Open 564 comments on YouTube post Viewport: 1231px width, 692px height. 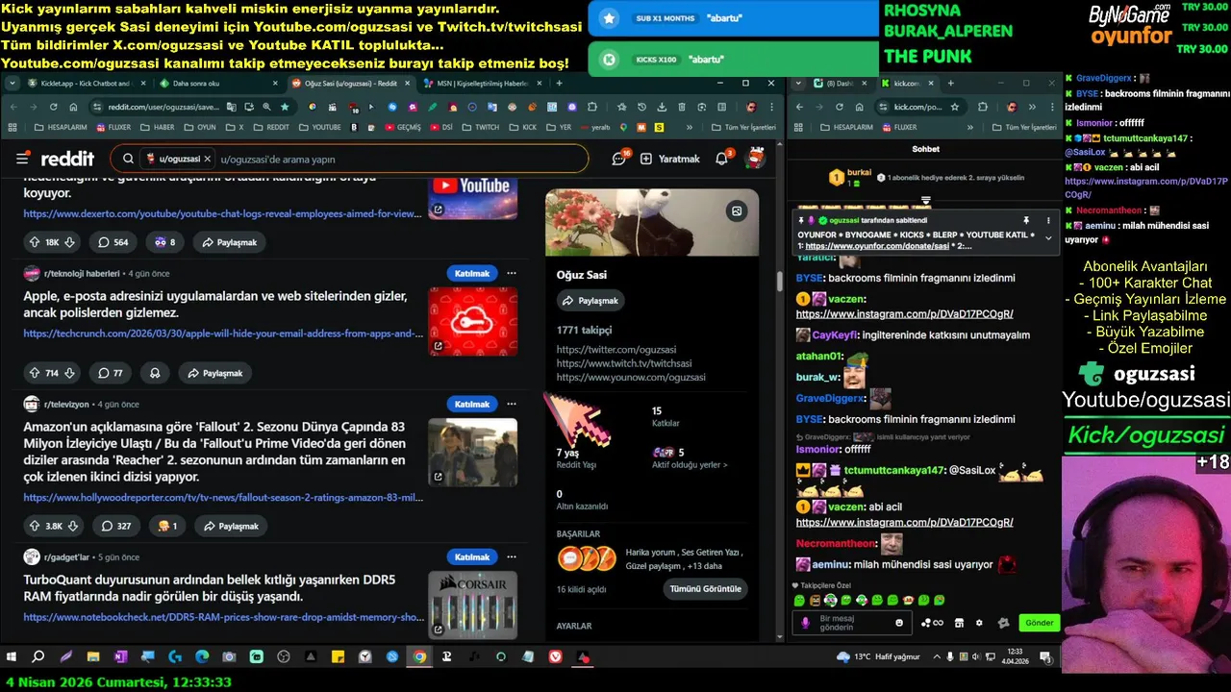[x=113, y=242]
